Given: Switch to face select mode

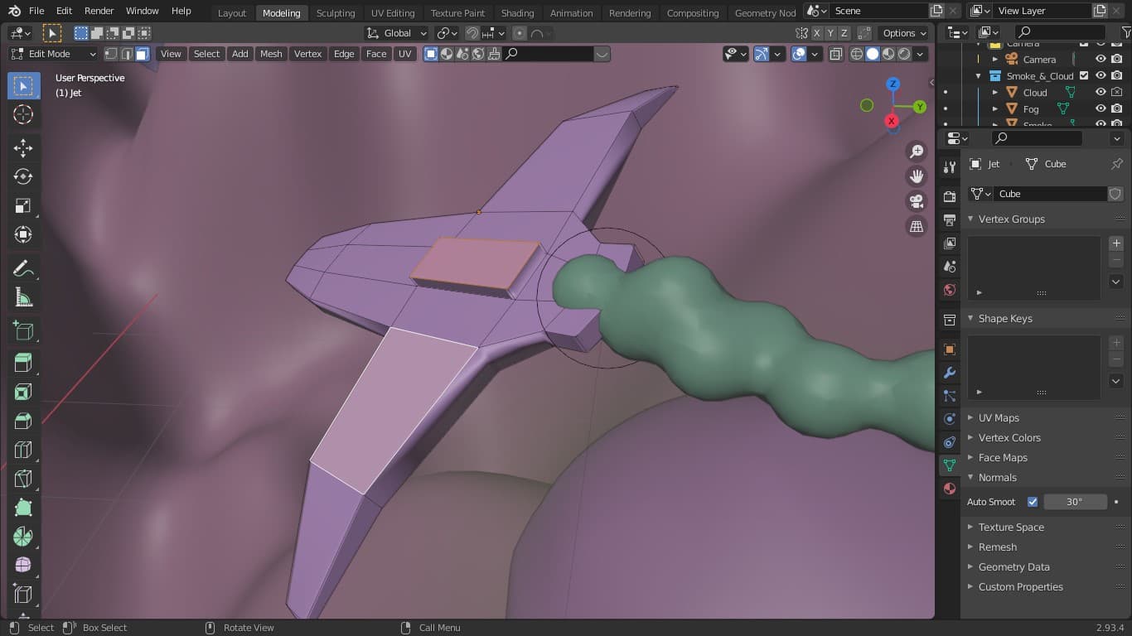Looking at the screenshot, I should pos(143,54).
